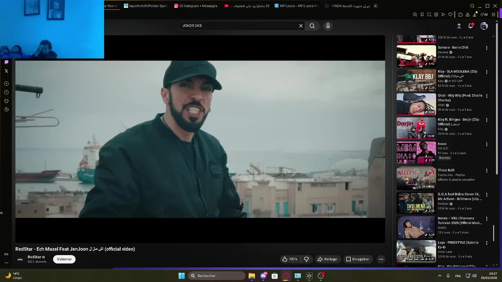Open the RedStar channel name link
This screenshot has height=282, width=502.
pyautogui.click(x=34, y=257)
